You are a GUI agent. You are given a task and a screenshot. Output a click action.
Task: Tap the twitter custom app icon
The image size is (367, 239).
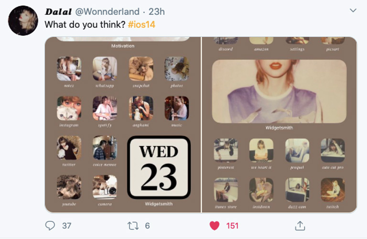pyautogui.click(x=69, y=148)
